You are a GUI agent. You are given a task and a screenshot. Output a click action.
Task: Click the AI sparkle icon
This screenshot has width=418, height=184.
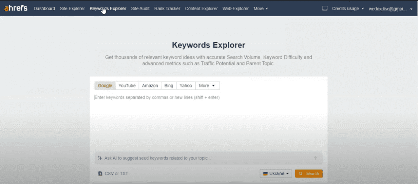point(100,158)
